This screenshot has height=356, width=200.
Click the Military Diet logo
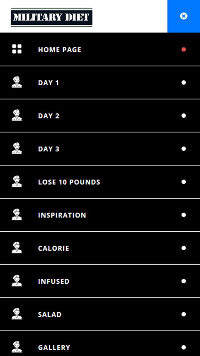click(52, 17)
